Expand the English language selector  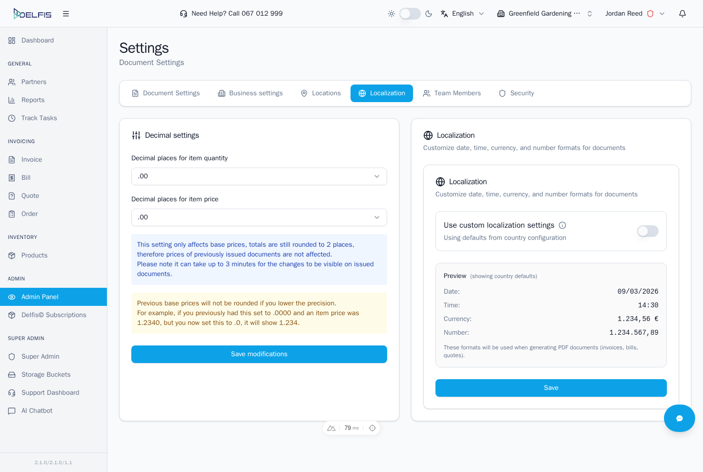click(462, 14)
